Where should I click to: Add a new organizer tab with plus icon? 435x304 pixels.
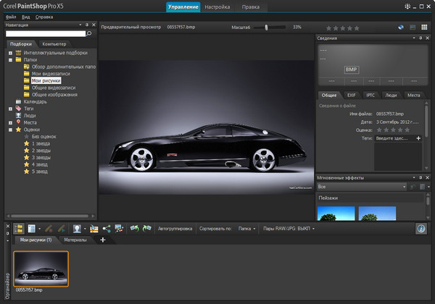click(102, 240)
